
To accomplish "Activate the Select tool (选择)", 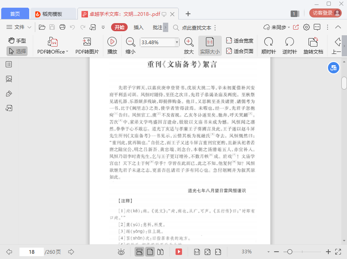I will [17, 51].
